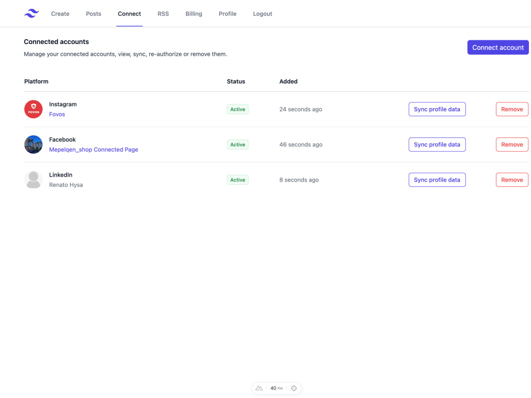Image resolution: width=531 pixels, height=398 pixels.
Task: Switch to the RSS tab
Action: point(163,14)
